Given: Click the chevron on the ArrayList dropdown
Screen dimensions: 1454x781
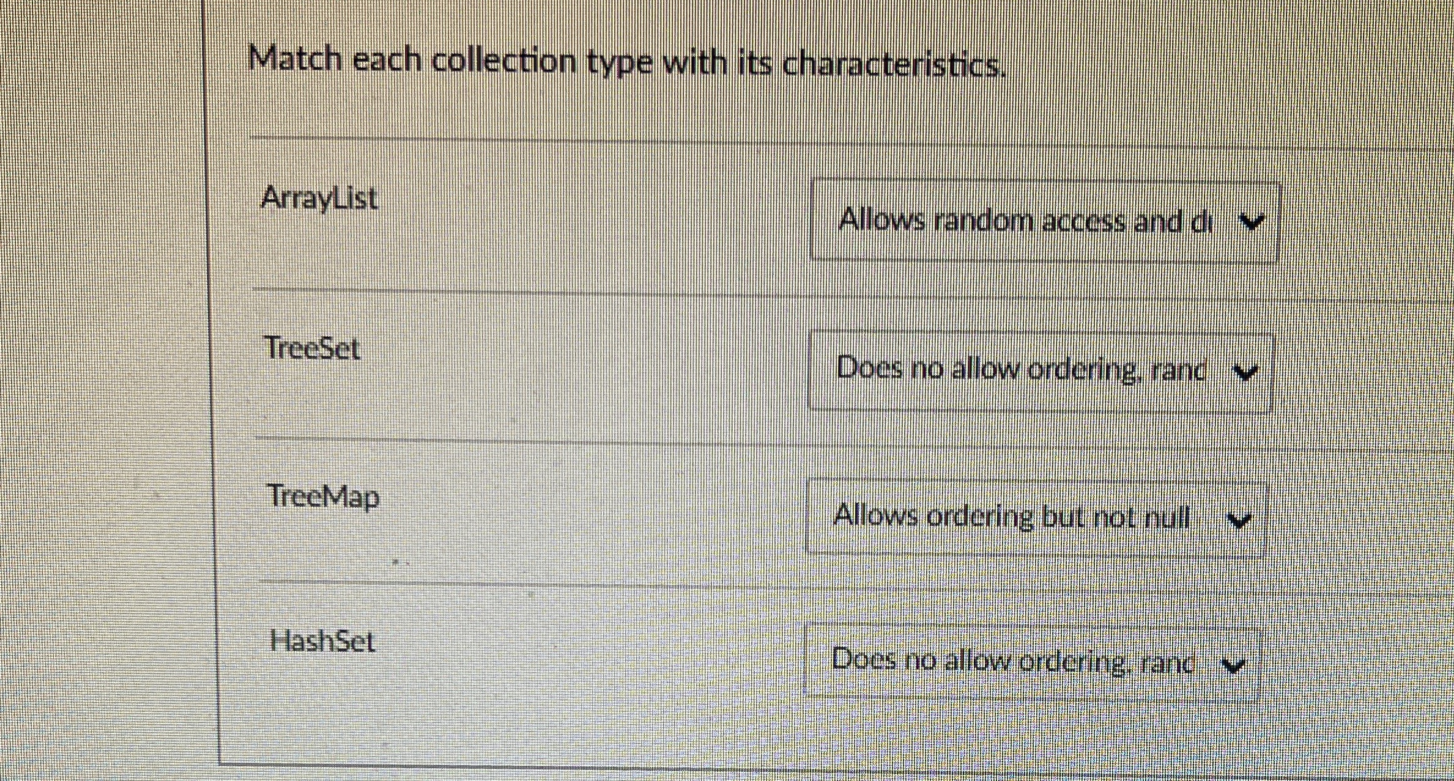Looking at the screenshot, I should coord(1250,222).
